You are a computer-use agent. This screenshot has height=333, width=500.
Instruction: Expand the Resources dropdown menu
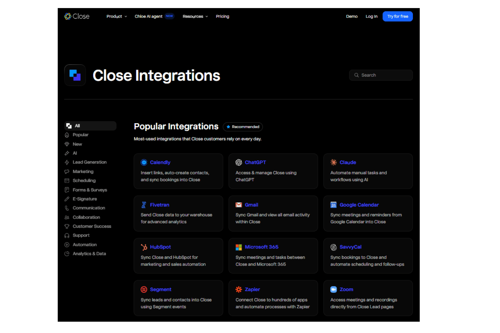[195, 16]
